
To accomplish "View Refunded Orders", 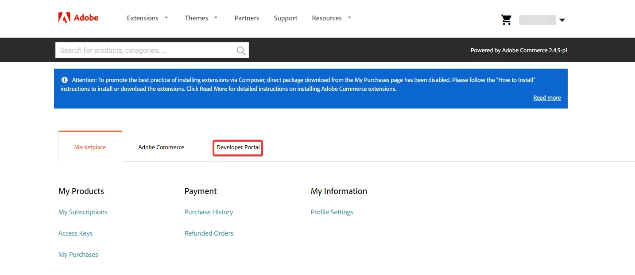I will (209, 233).
